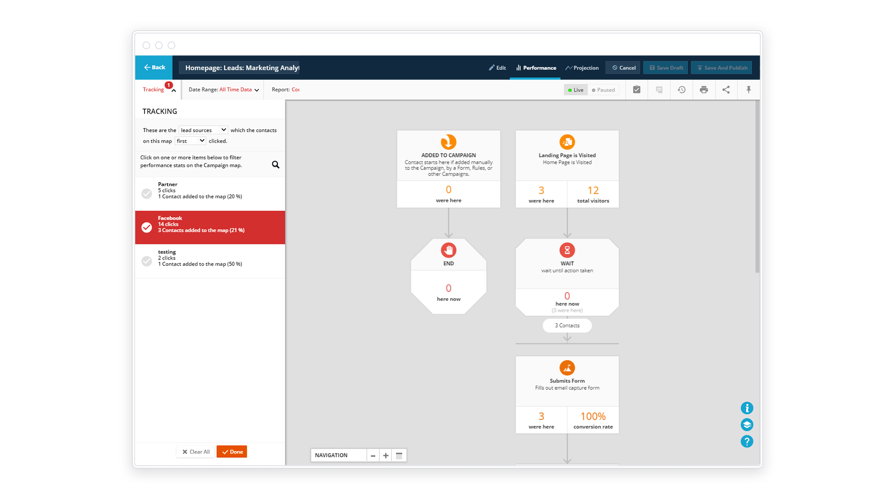This screenshot has width=895, height=503.
Task: Switch to the Edit tab
Action: 497,68
